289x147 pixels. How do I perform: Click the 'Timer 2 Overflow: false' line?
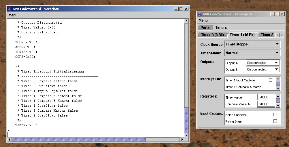point(42,115)
